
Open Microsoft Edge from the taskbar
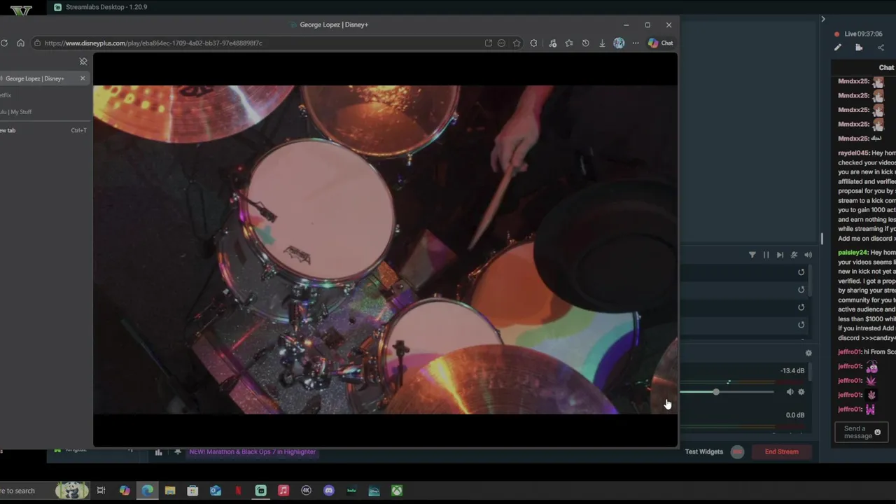pyautogui.click(x=148, y=491)
